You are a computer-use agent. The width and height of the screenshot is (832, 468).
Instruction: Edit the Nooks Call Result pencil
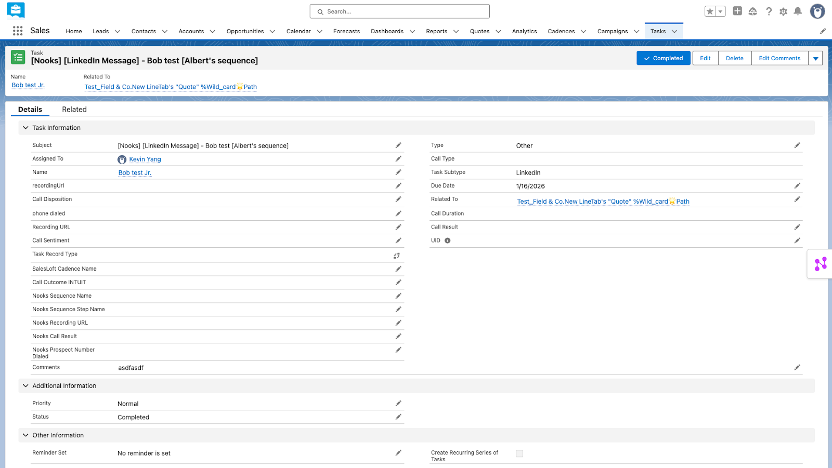pos(398,337)
